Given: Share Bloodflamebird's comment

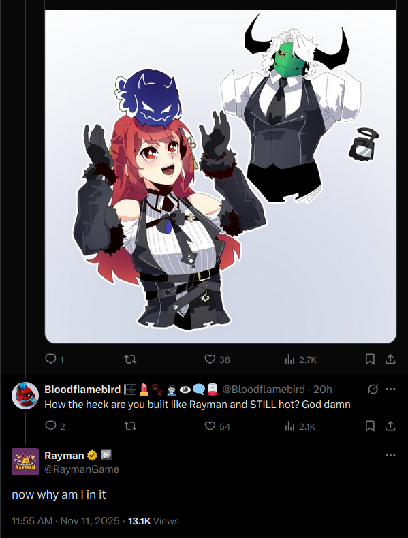Looking at the screenshot, I should click(x=390, y=426).
